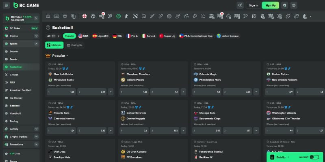
Task: Open favorites star icon
Action: tap(65, 16)
